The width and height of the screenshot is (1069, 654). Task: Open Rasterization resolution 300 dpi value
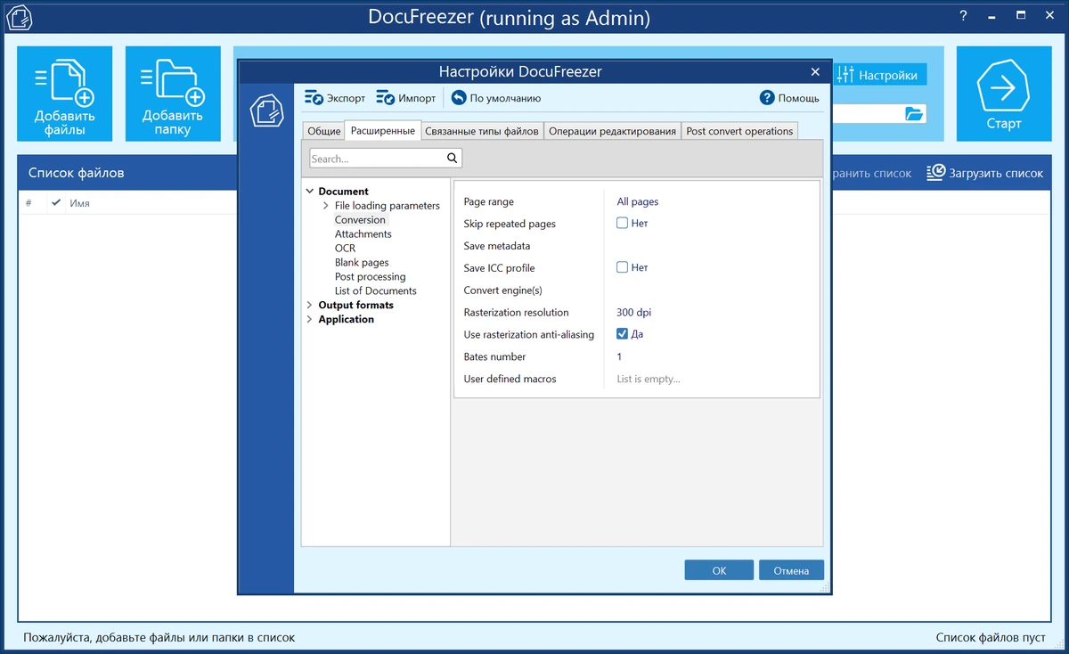coord(634,313)
